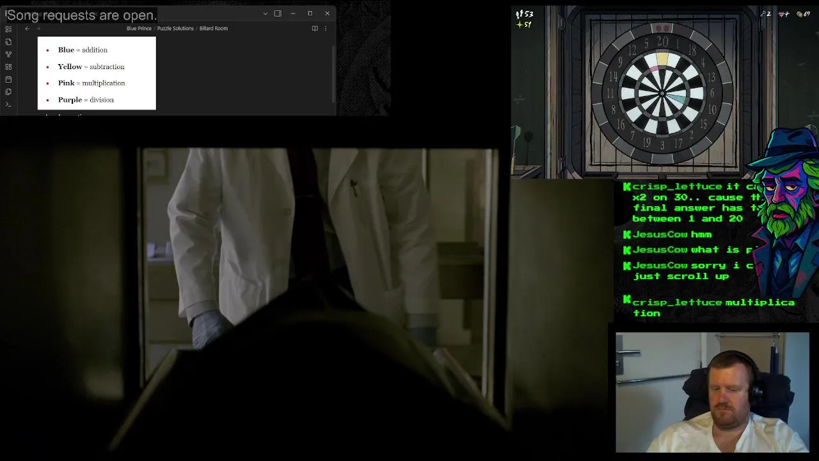Click the 'JesusCow hmm' chat message
The image size is (819, 461).
pyautogui.click(x=667, y=234)
